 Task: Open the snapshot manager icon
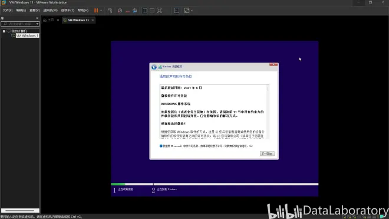point(135,11)
